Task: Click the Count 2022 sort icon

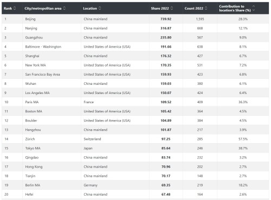Action: click(206, 8)
